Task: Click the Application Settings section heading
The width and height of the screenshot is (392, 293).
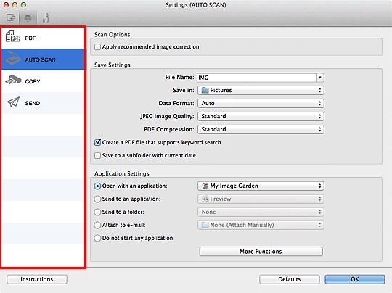Action: click(x=122, y=173)
